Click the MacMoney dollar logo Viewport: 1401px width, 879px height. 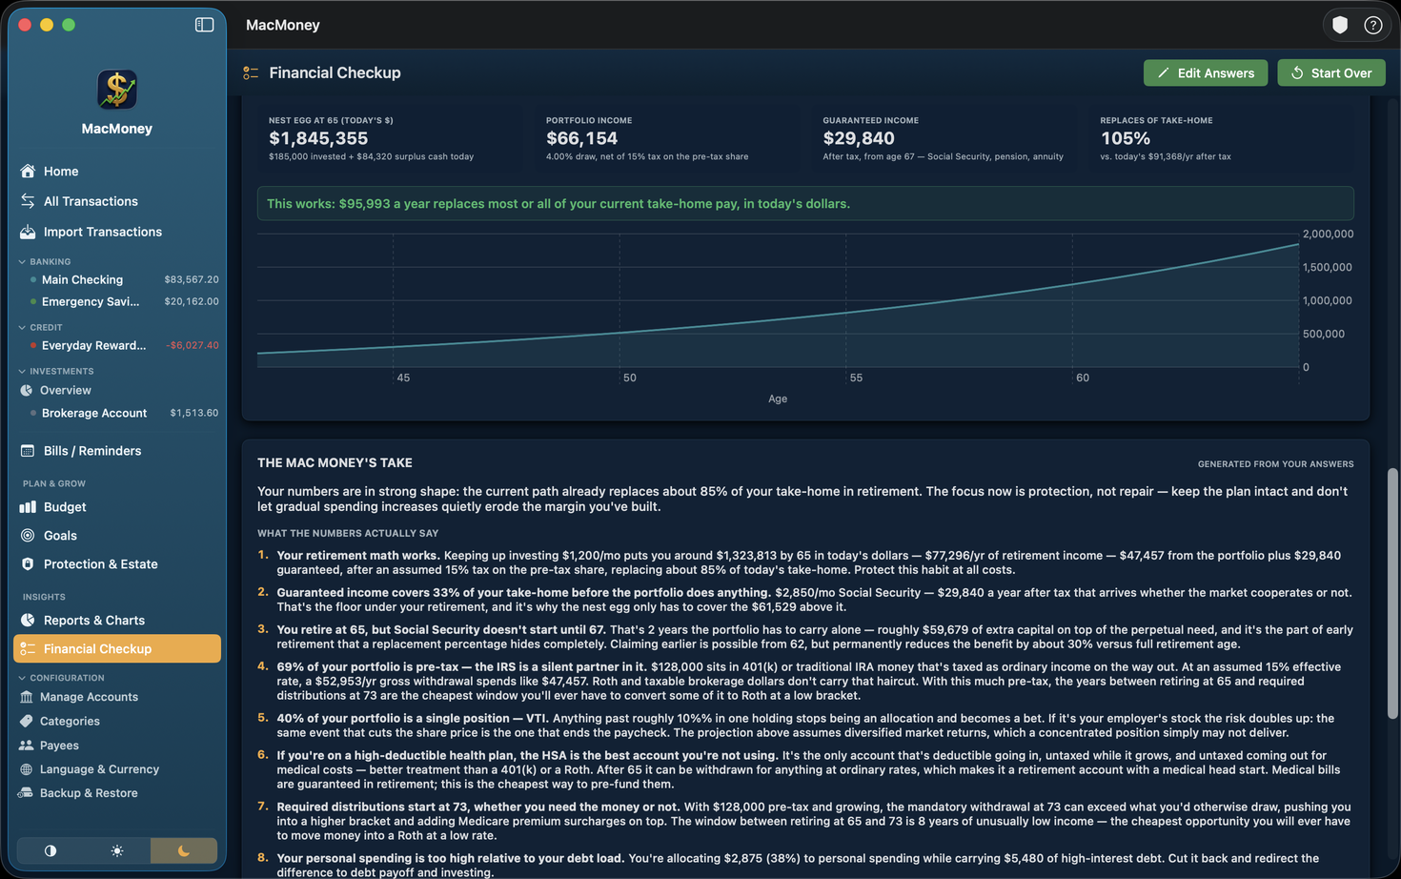pyautogui.click(x=117, y=90)
